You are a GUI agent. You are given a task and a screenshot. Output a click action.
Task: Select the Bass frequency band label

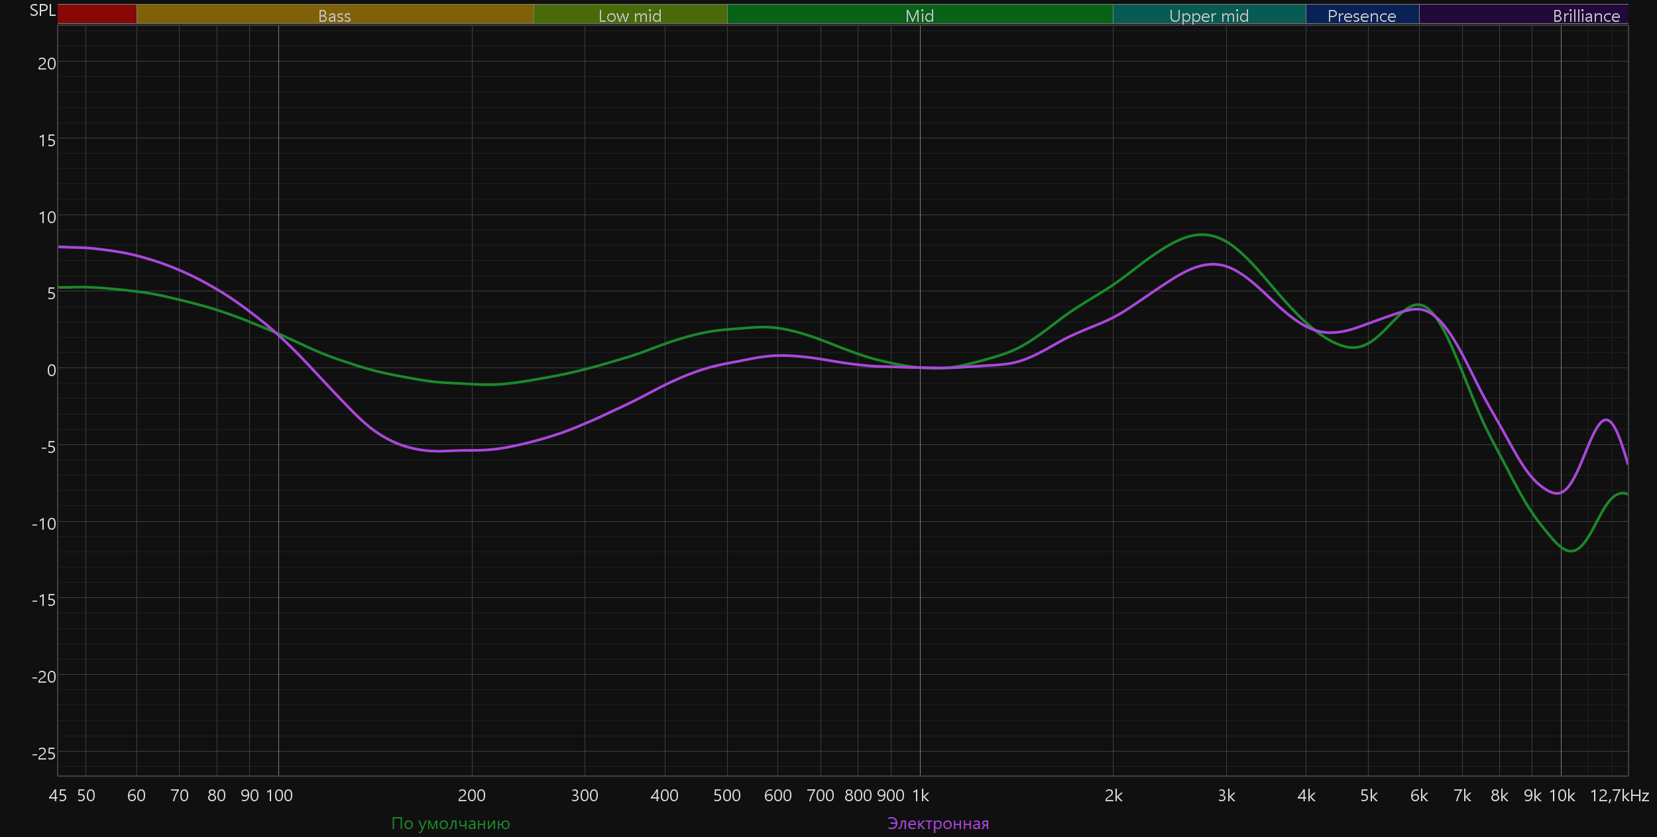[x=334, y=16]
